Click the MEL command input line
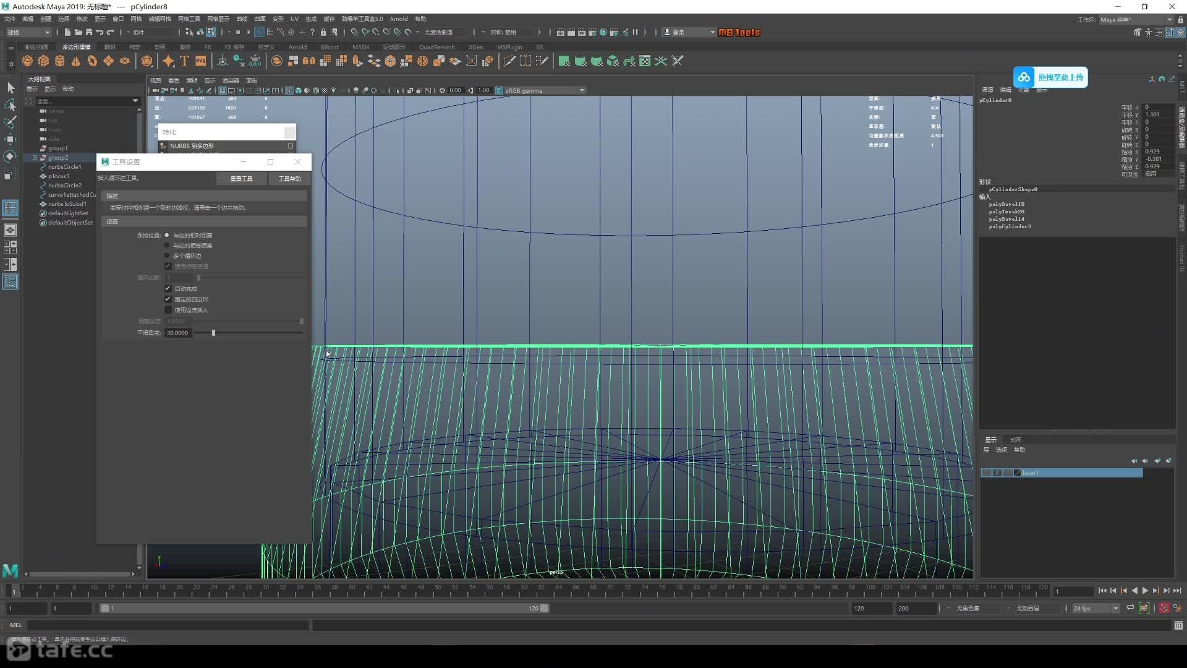Screen dimensions: 1187x668 168,625
